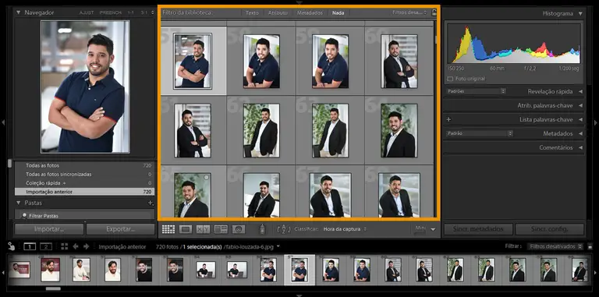Select the Painter spray can tool

(262, 228)
